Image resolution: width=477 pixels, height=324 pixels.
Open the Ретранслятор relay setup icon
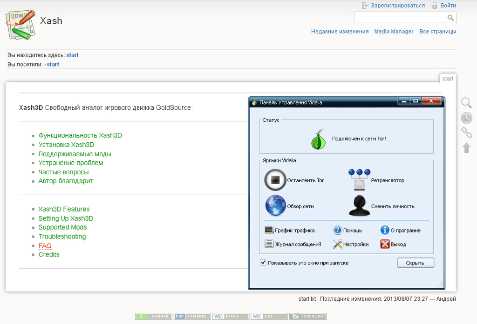pyautogui.click(x=359, y=180)
